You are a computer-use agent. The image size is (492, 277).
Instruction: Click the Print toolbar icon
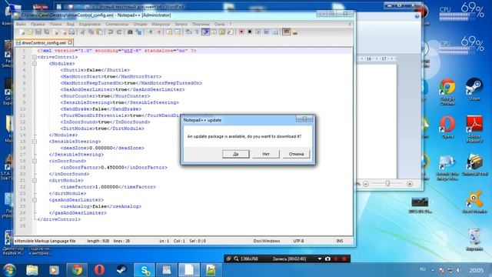[x=71, y=32]
